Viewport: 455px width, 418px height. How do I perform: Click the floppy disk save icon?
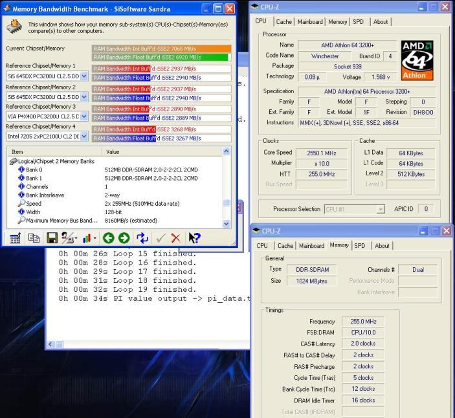[x=52, y=238]
